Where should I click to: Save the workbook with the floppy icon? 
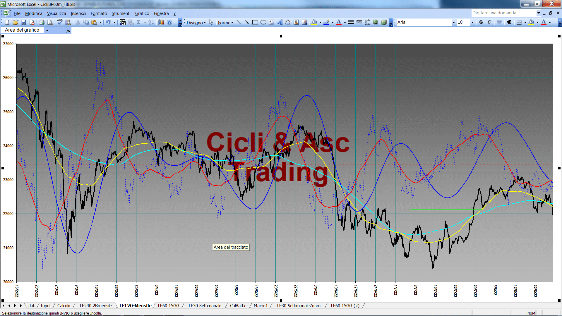point(24,22)
